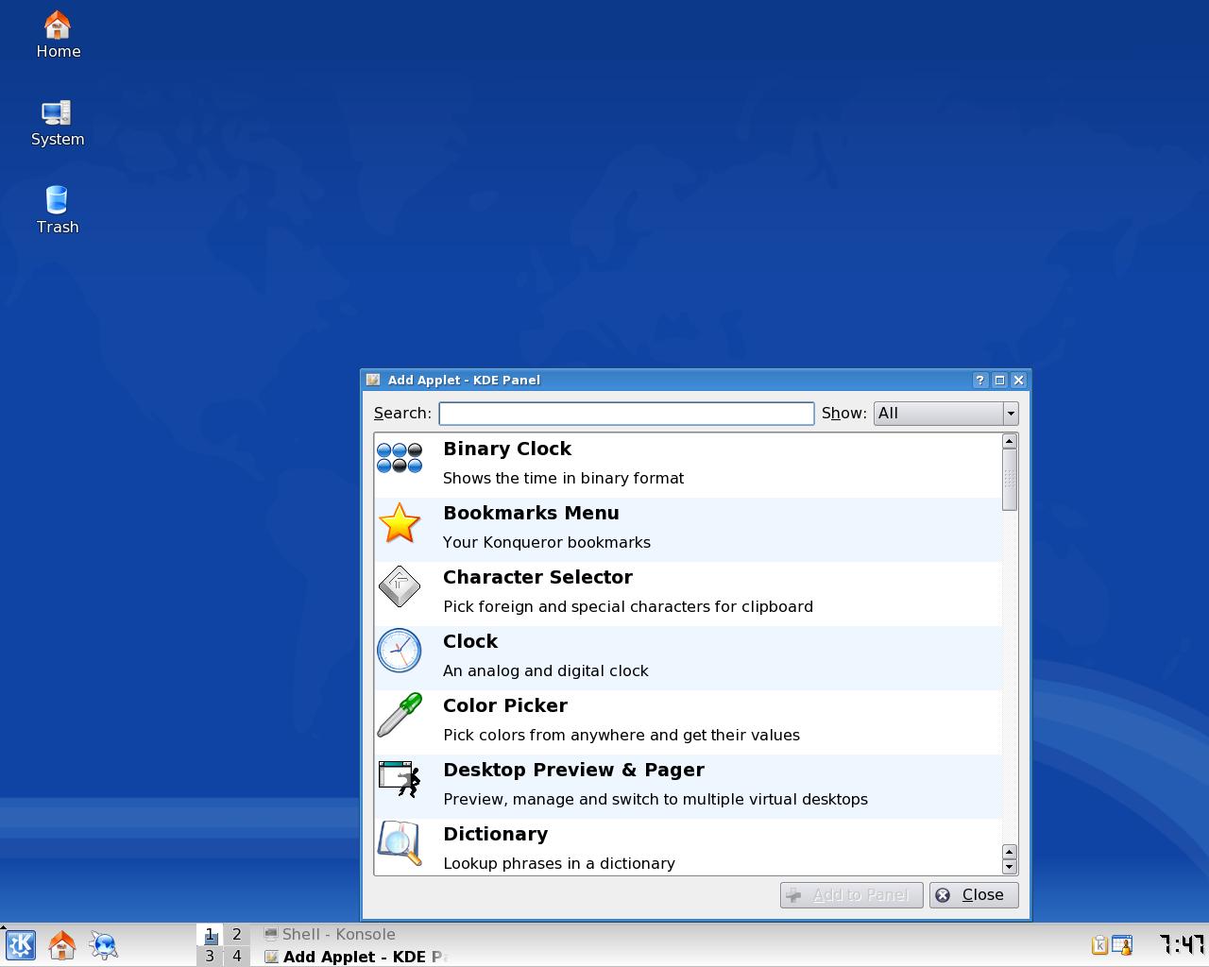Click the Character Selector key icon
1209x967 pixels.
(x=400, y=586)
